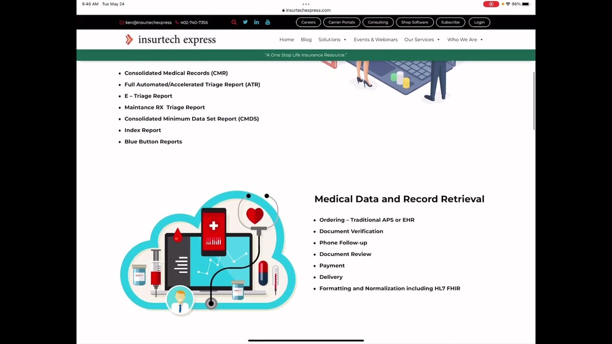Screen dimensions: 612x344
Task: Click the 402-740-7356 phone number
Action: pyautogui.click(x=194, y=22)
